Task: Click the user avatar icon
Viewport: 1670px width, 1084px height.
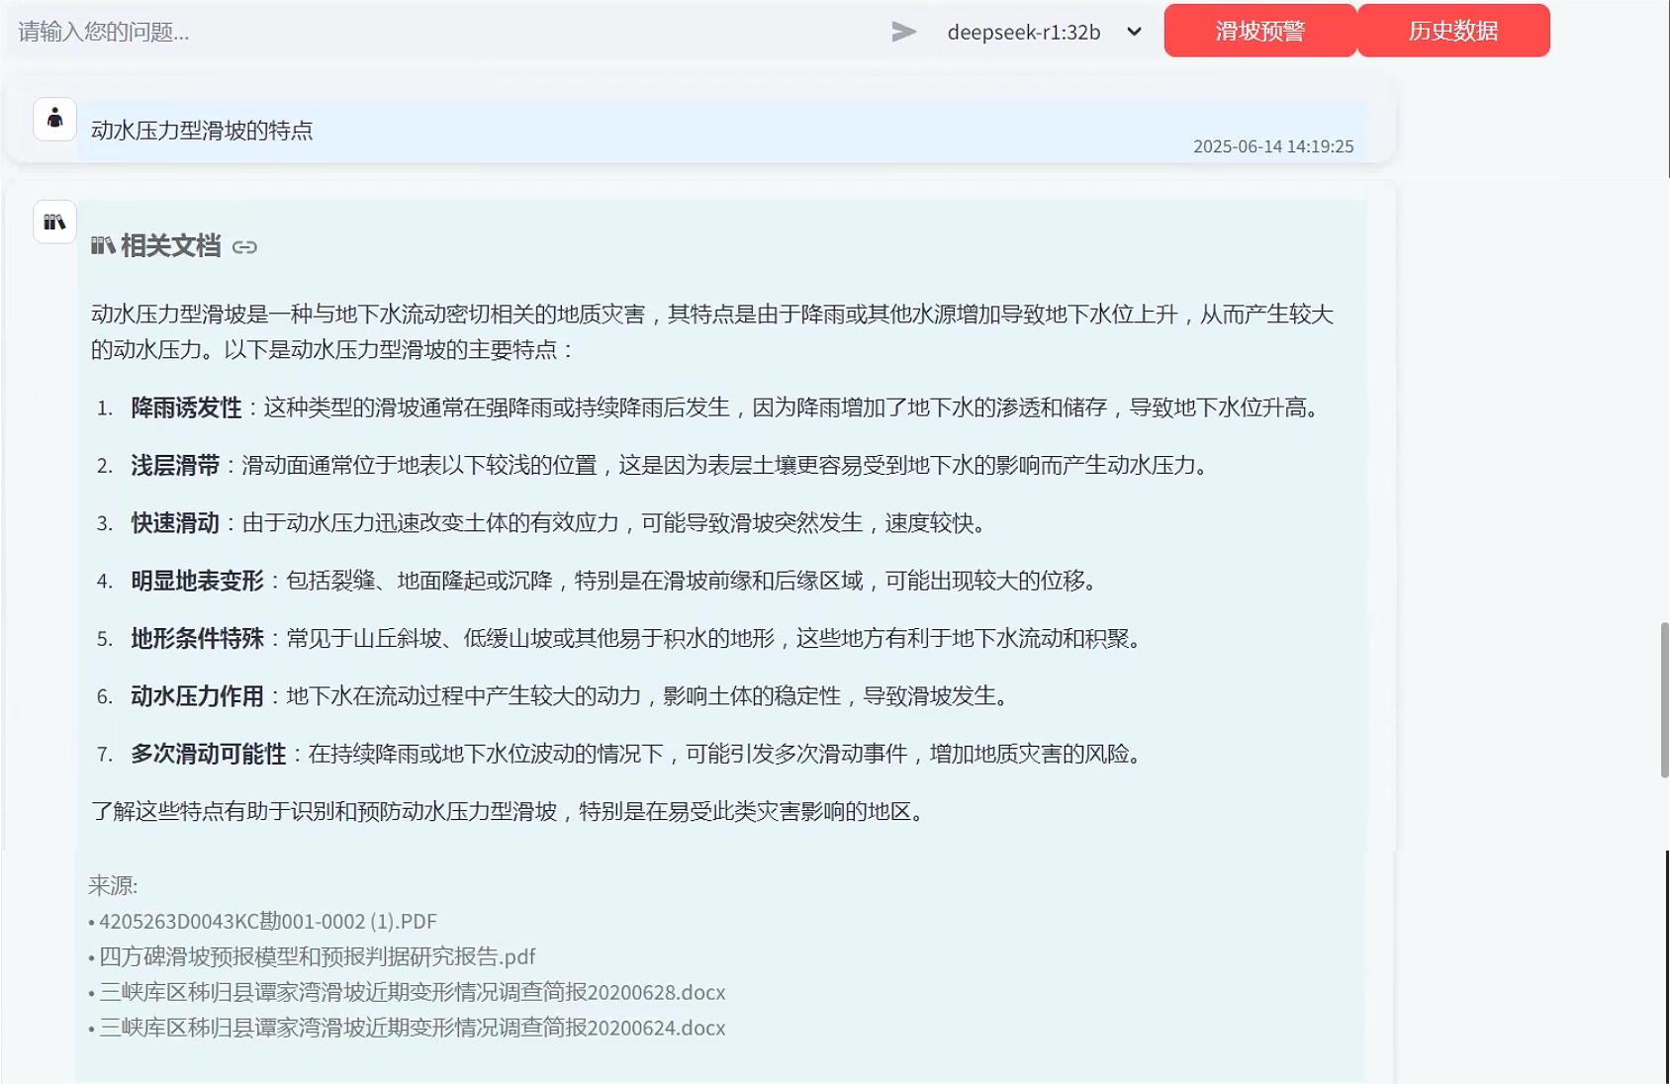Action: (x=54, y=120)
